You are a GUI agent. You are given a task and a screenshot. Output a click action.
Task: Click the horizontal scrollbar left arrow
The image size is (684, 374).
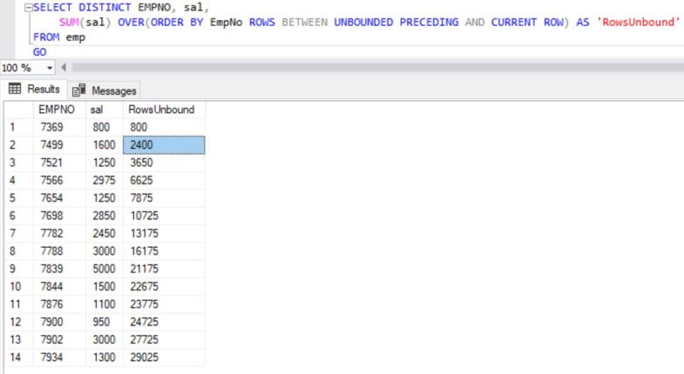64,66
